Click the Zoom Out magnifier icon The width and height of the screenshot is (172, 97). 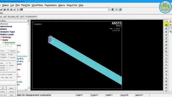click(x=166, y=65)
